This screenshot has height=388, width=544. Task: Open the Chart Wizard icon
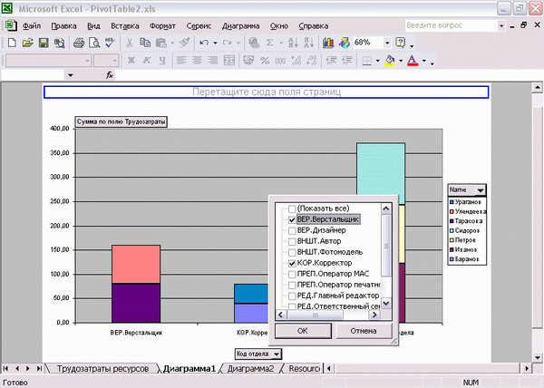coord(328,43)
